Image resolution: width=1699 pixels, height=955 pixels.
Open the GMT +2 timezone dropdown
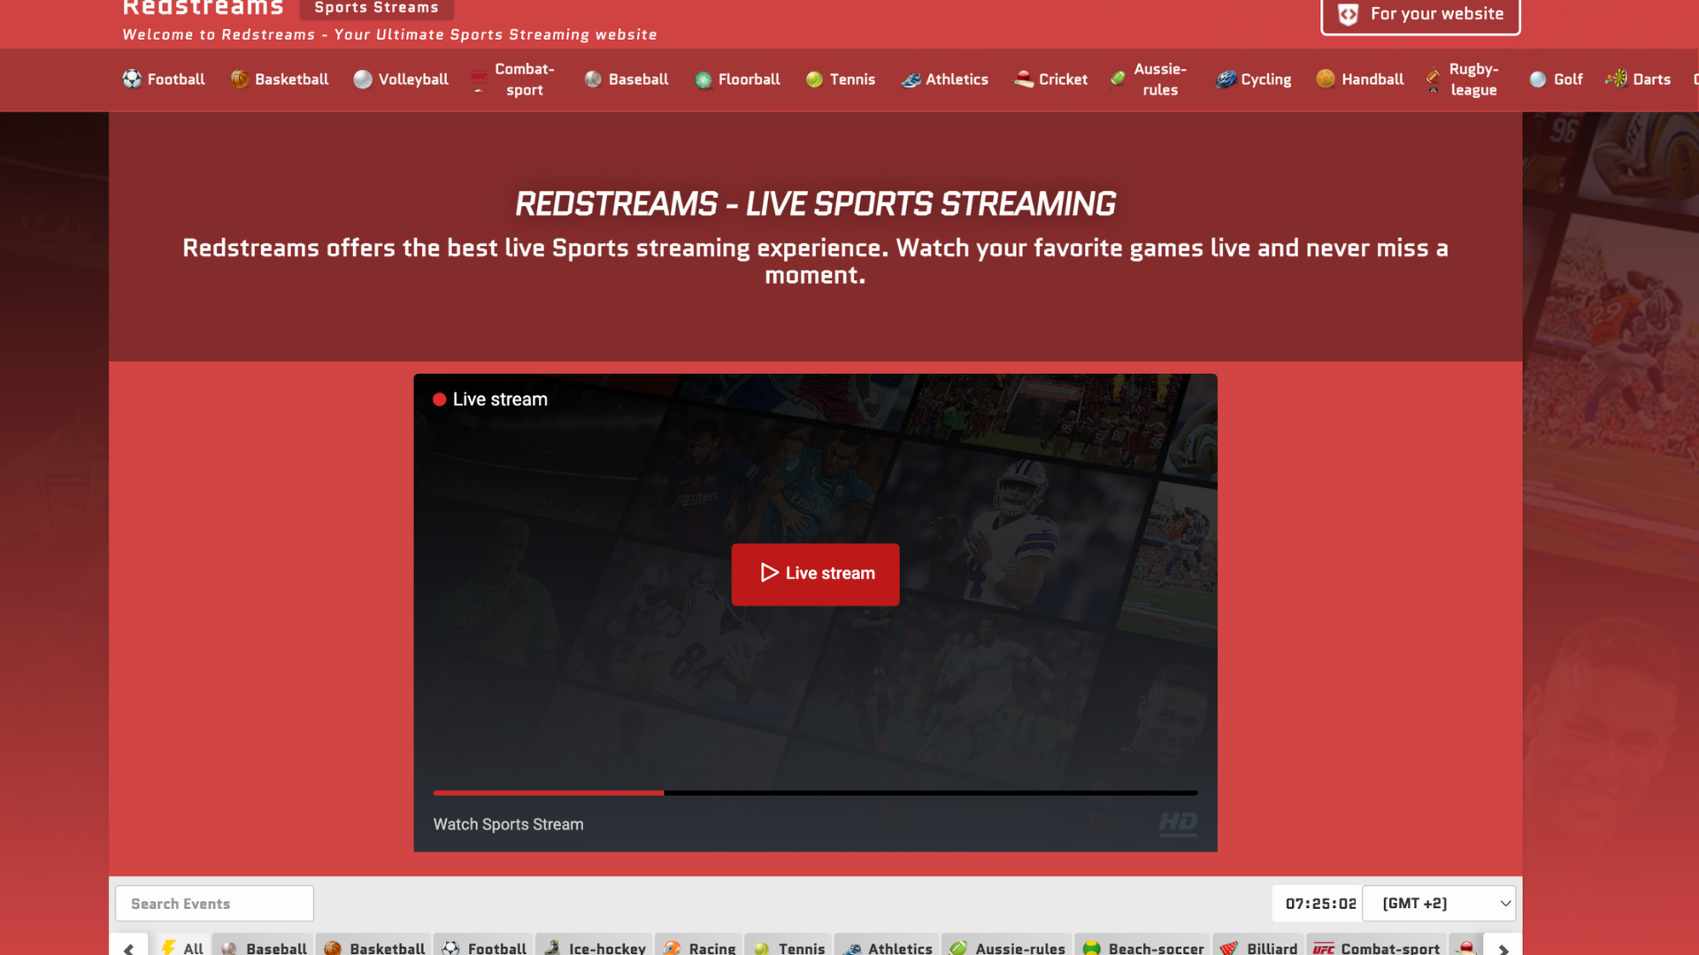click(x=1439, y=903)
